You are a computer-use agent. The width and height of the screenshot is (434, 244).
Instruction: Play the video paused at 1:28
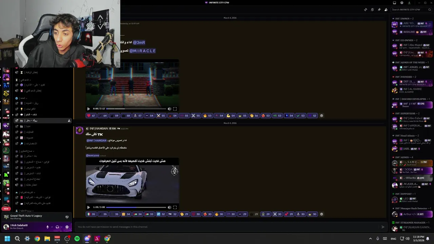click(88, 207)
